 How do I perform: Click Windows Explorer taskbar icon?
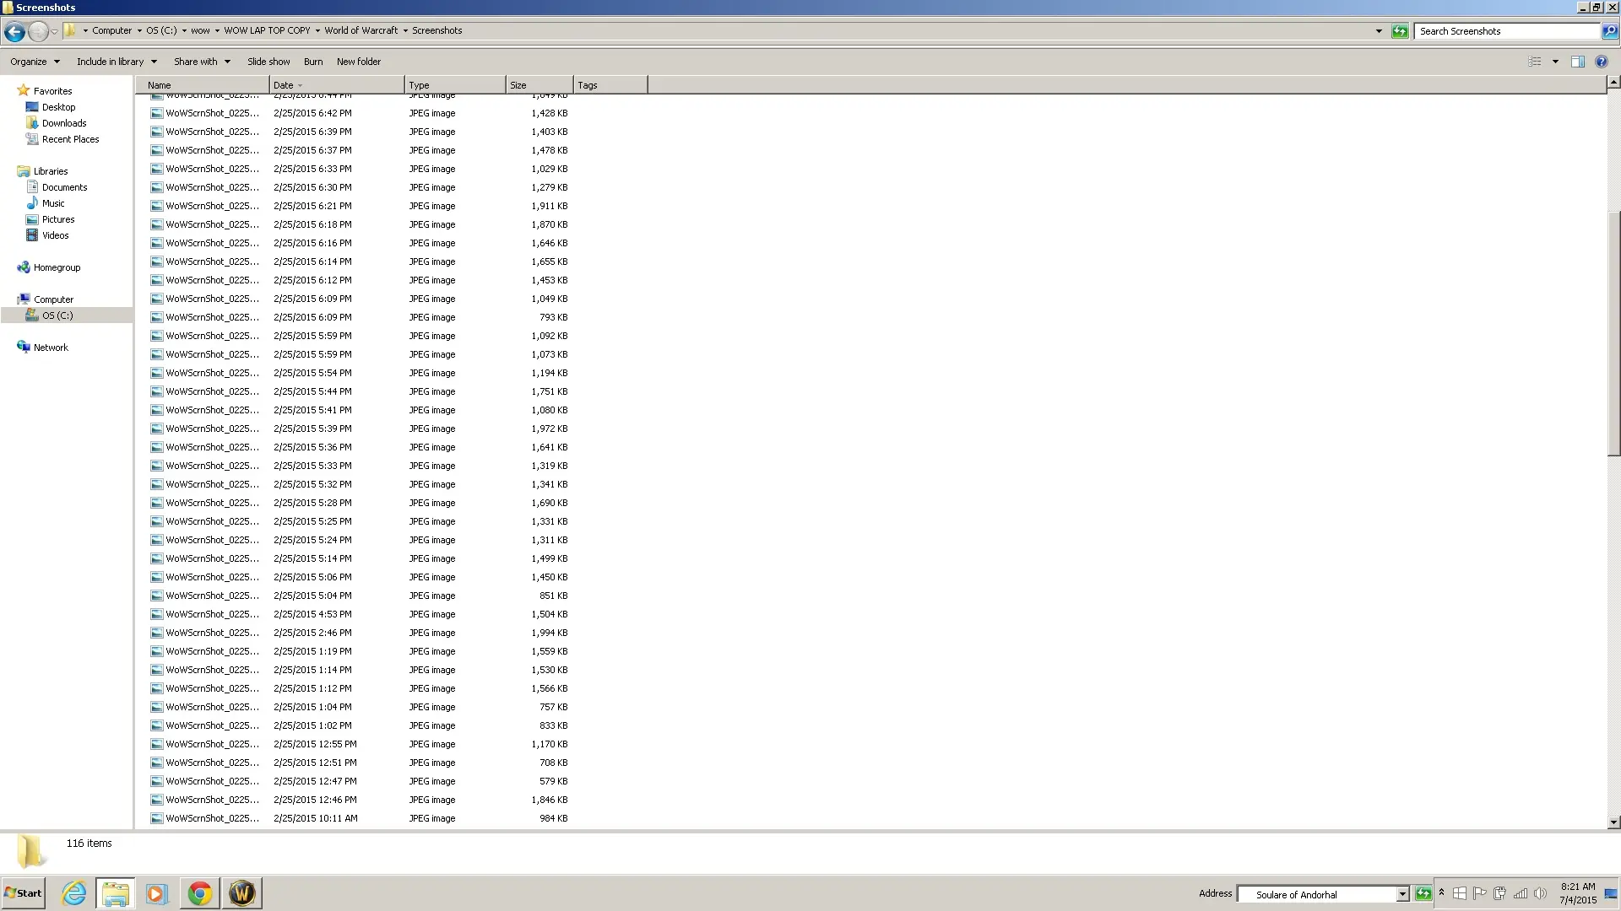[x=115, y=893]
